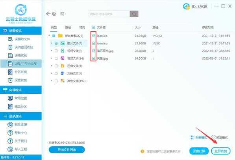Viewport: 235px width, 160px height.
Task: Click the account icon next to ID: 3AQR
Action: (x=186, y=6)
